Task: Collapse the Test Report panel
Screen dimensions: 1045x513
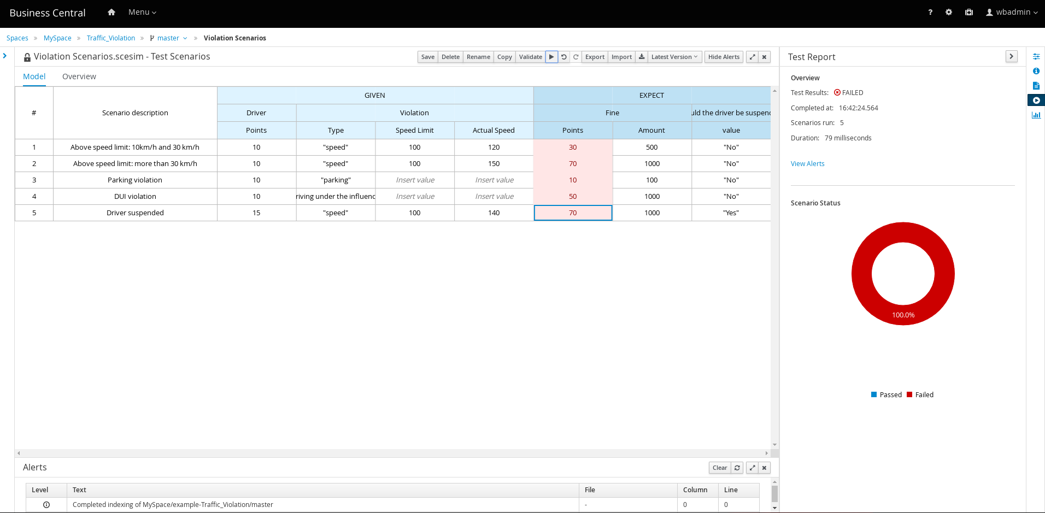Action: coord(1012,56)
